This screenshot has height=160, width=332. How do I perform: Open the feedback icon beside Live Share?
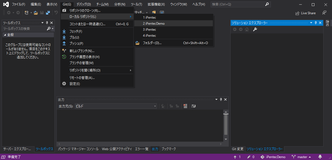coord(324,13)
